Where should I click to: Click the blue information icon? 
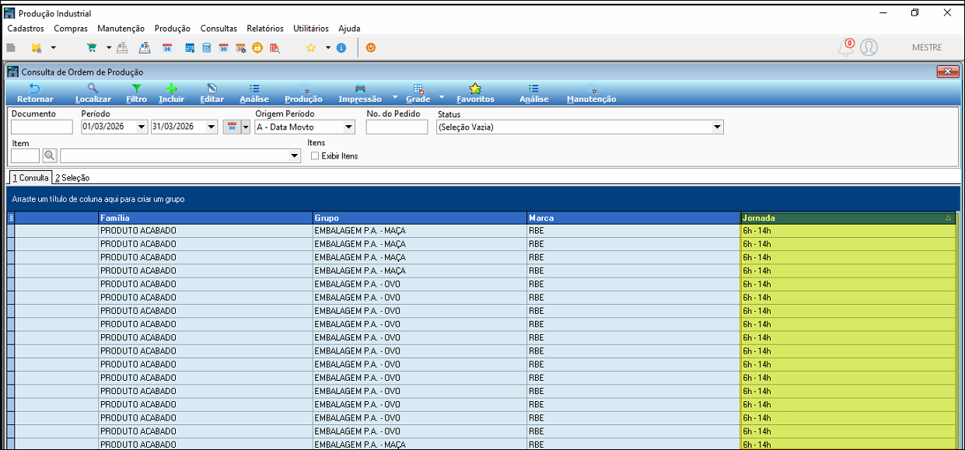point(341,47)
